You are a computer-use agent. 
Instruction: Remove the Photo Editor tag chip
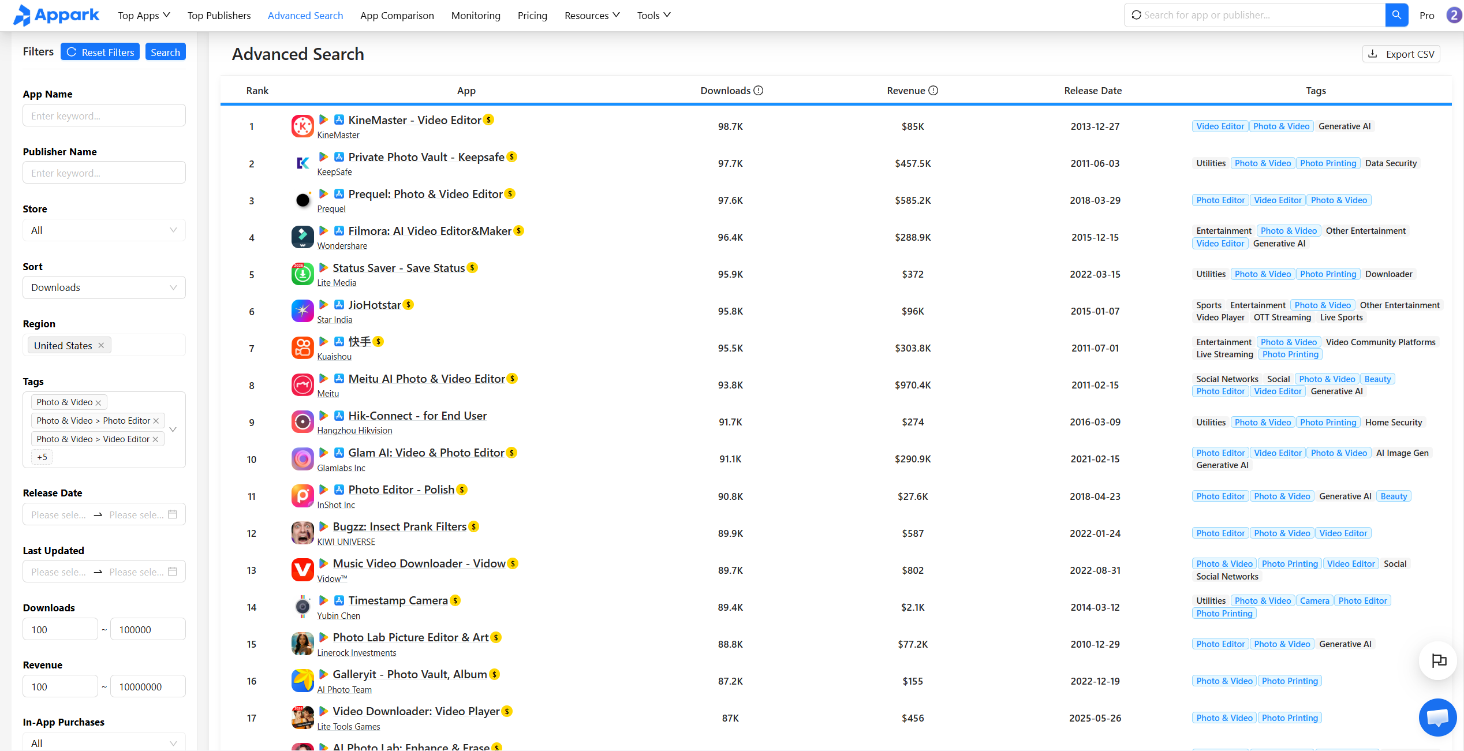(x=156, y=421)
